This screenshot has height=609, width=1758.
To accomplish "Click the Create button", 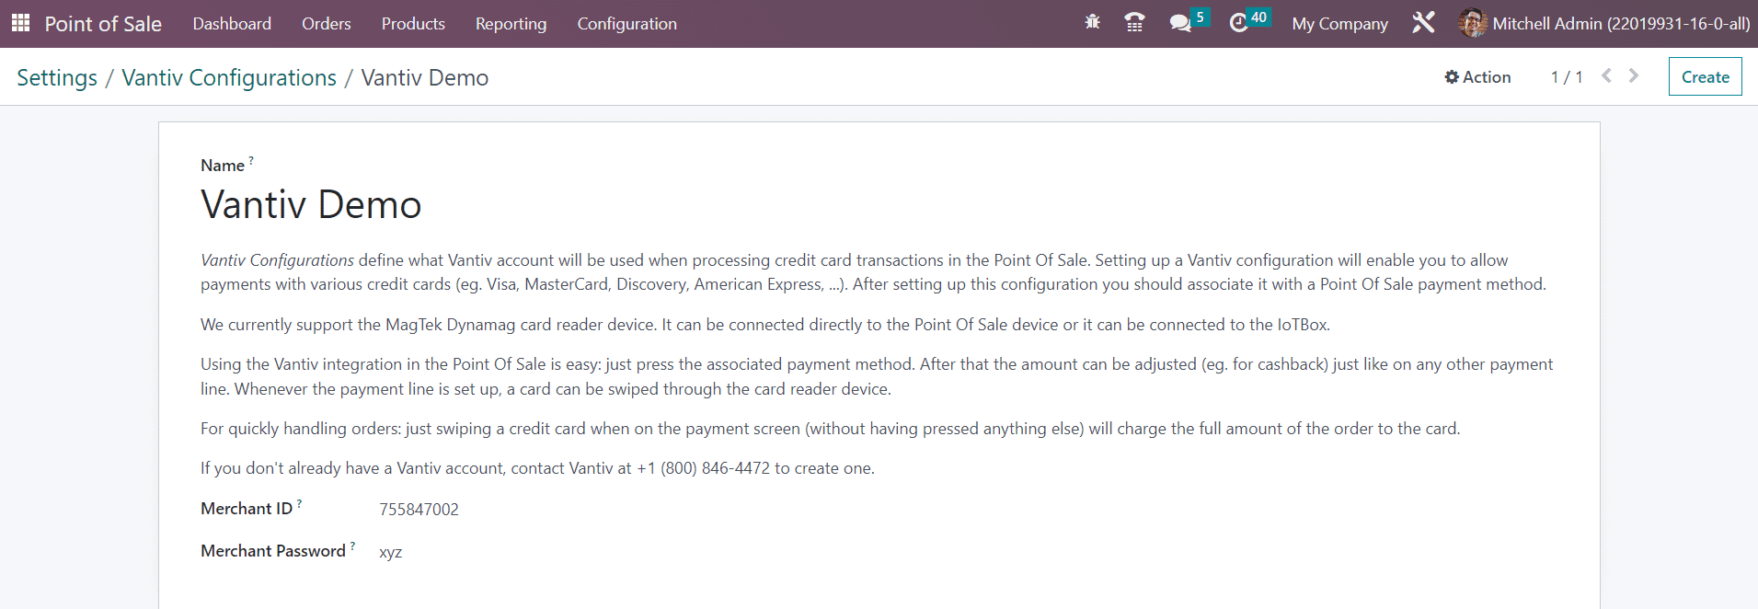I will [x=1705, y=77].
